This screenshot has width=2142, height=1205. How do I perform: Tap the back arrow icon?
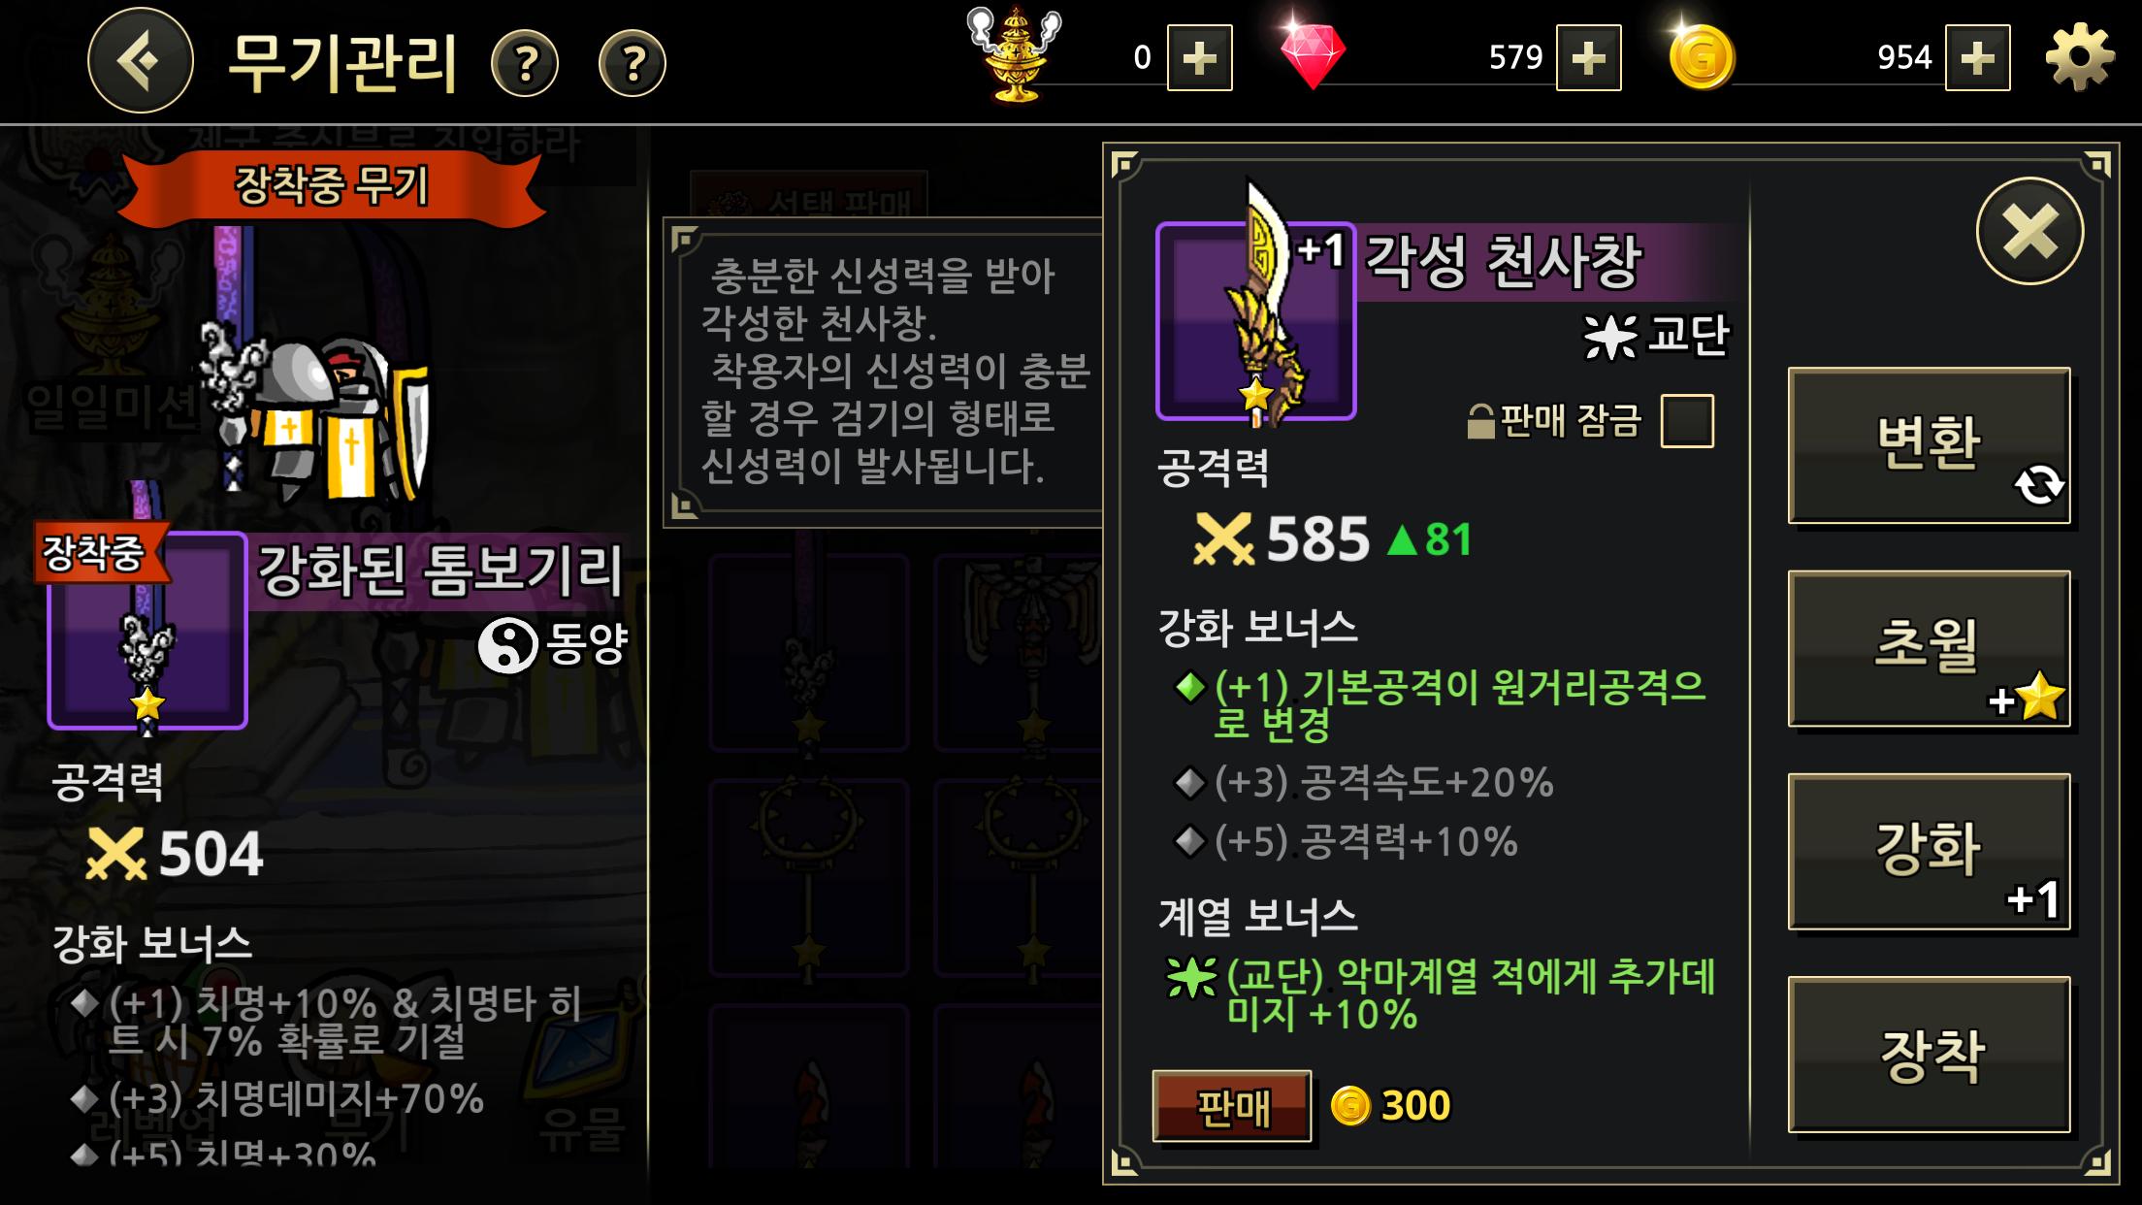[x=141, y=60]
